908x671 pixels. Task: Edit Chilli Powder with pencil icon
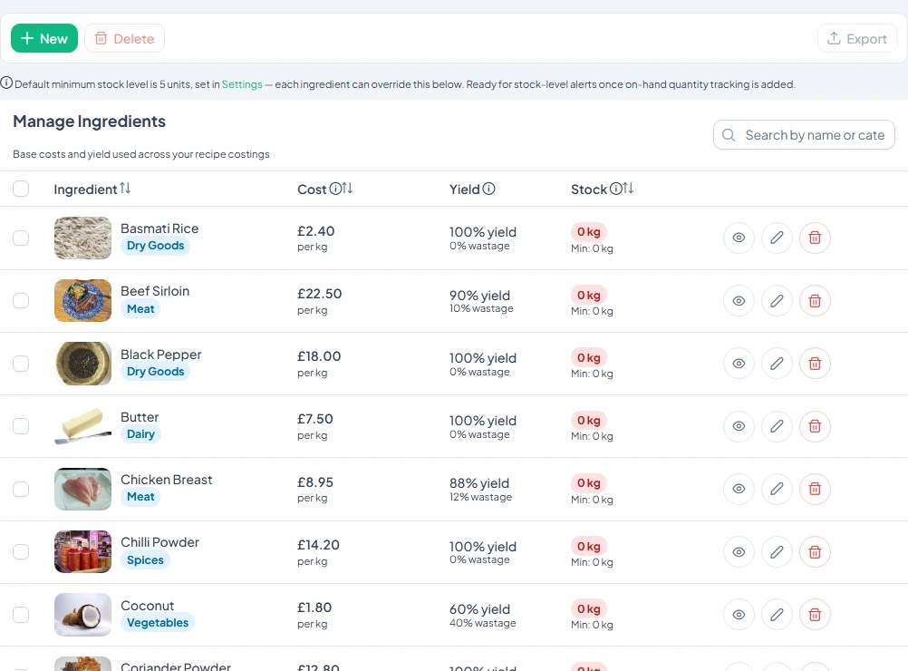777,551
